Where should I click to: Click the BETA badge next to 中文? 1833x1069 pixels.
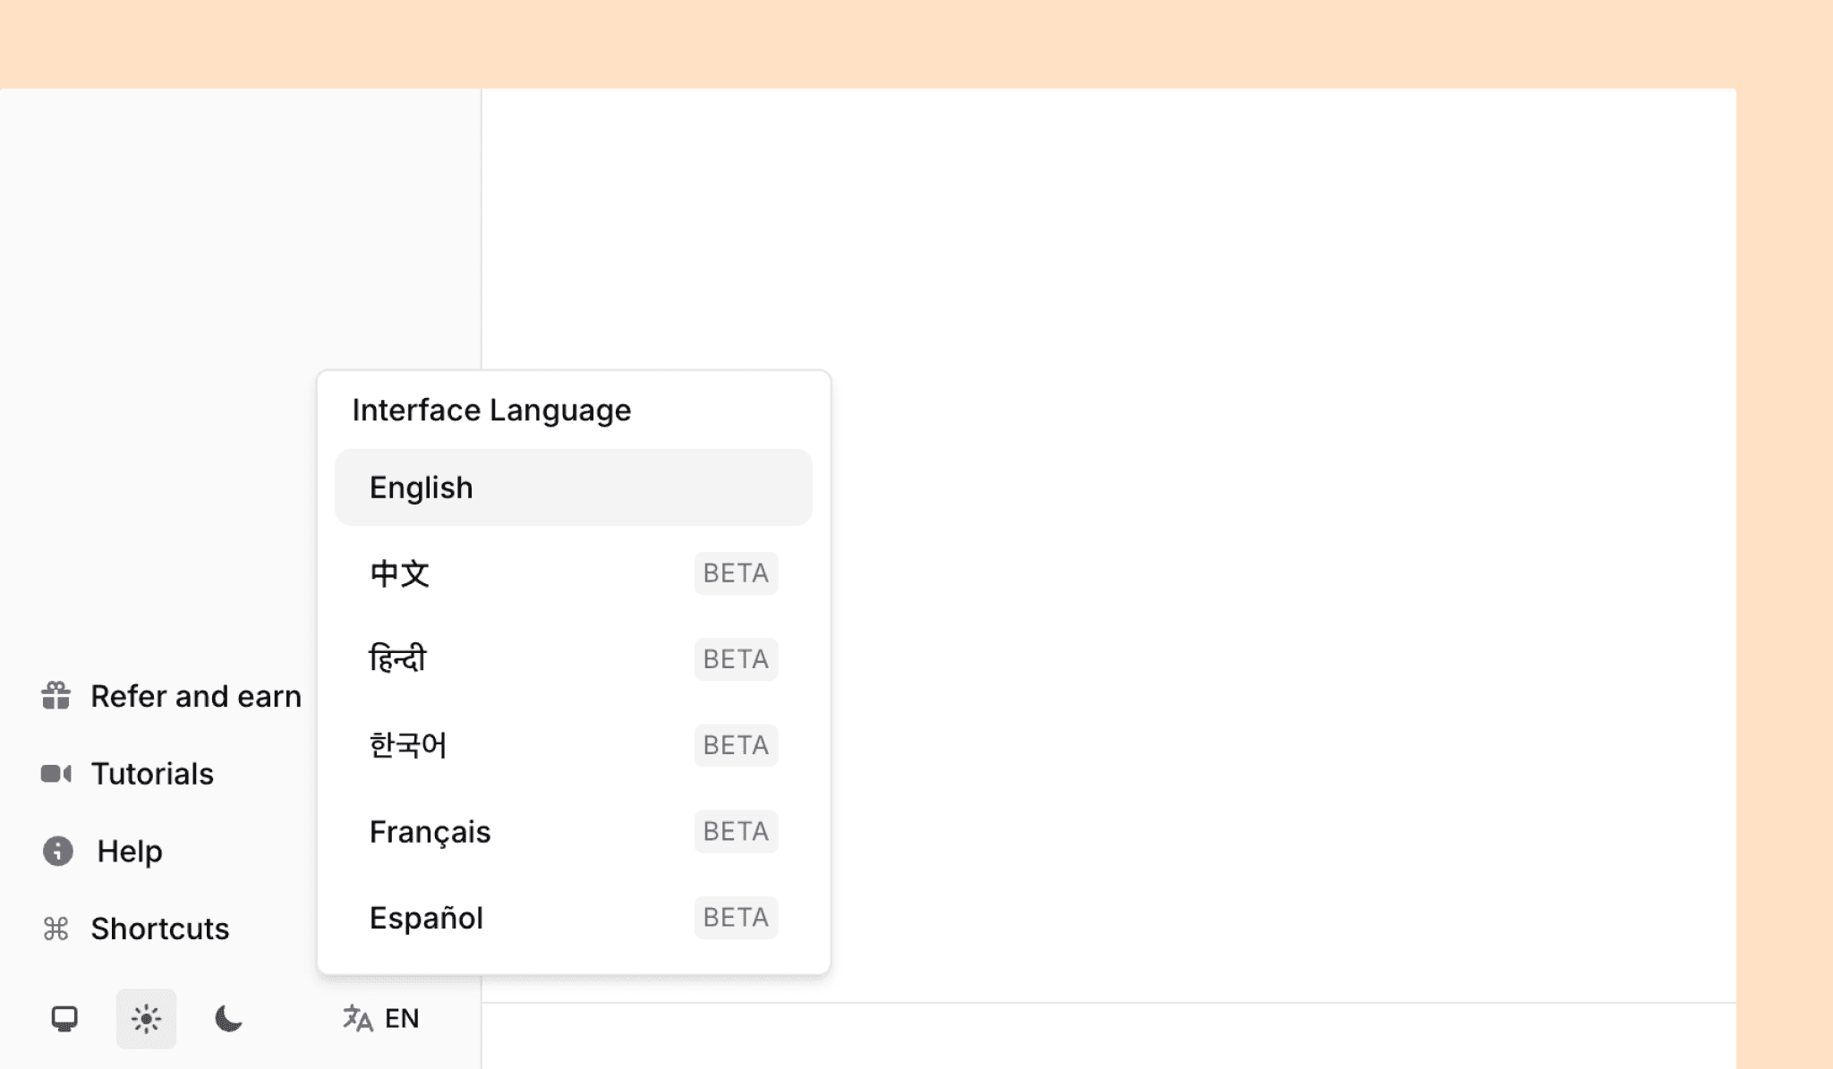tap(735, 573)
